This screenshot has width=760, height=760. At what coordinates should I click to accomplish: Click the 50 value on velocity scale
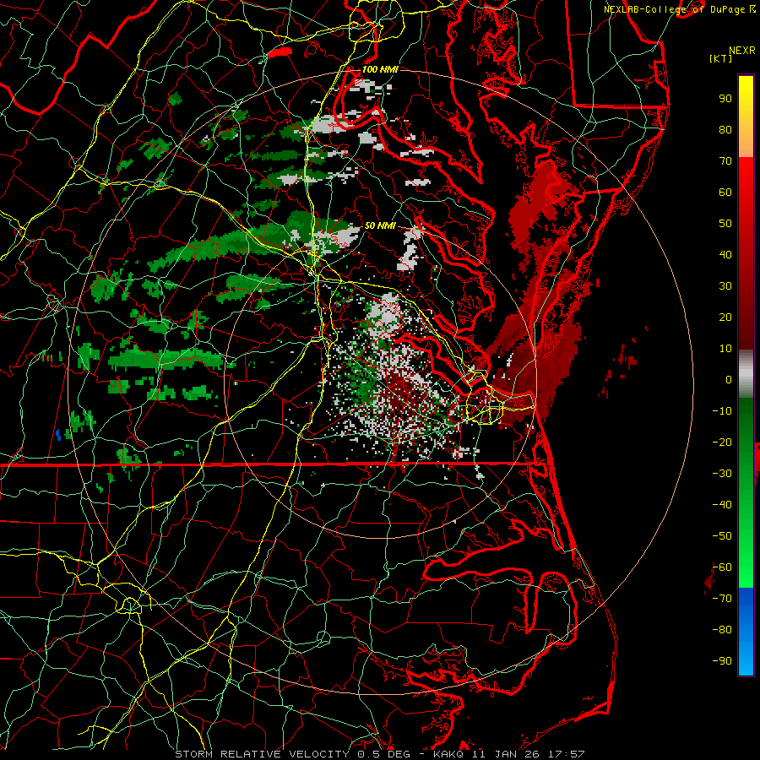click(x=725, y=224)
